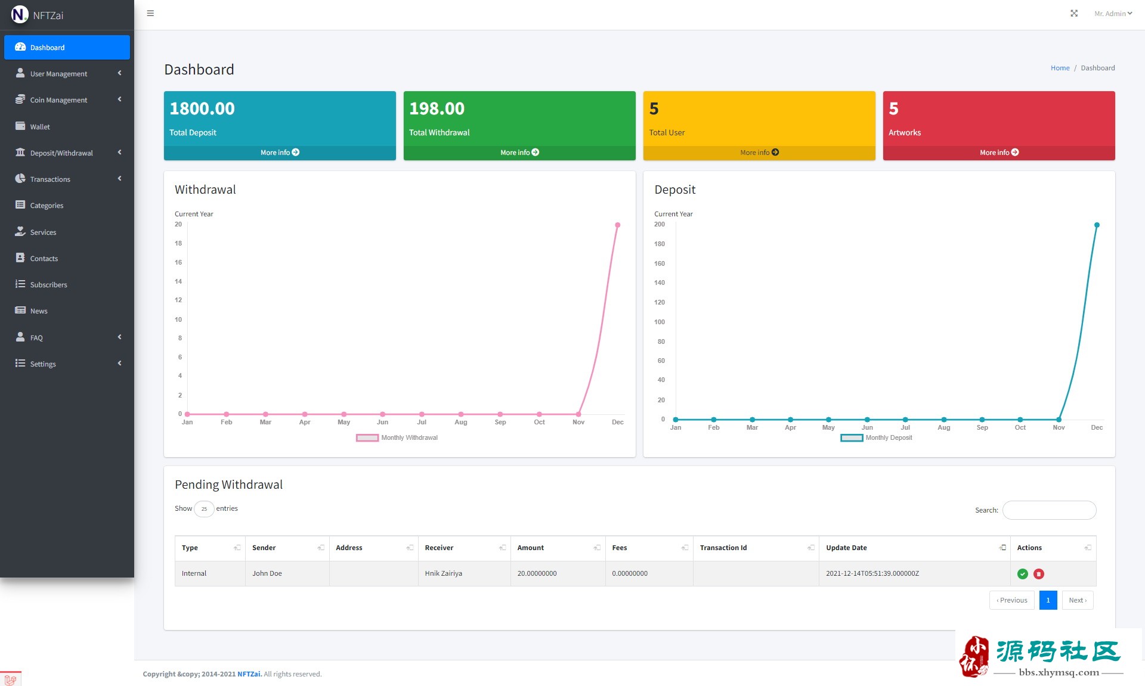Click the Wallet sidebar icon

pyautogui.click(x=20, y=126)
